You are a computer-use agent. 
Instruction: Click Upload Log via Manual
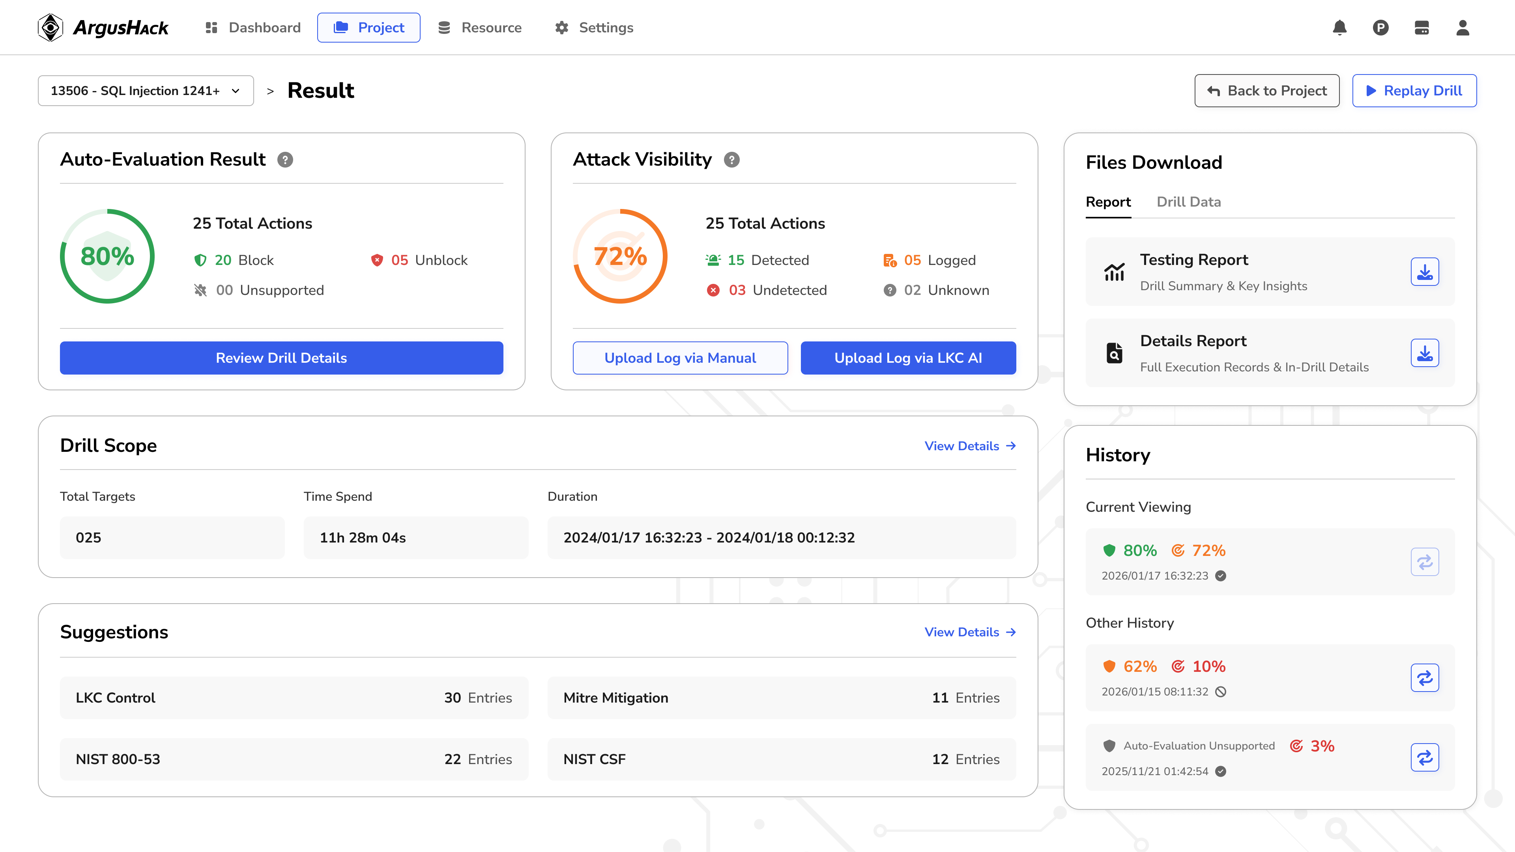(680, 358)
